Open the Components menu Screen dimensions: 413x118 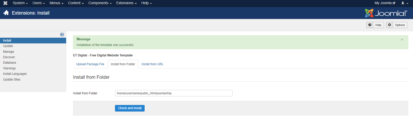100,3
